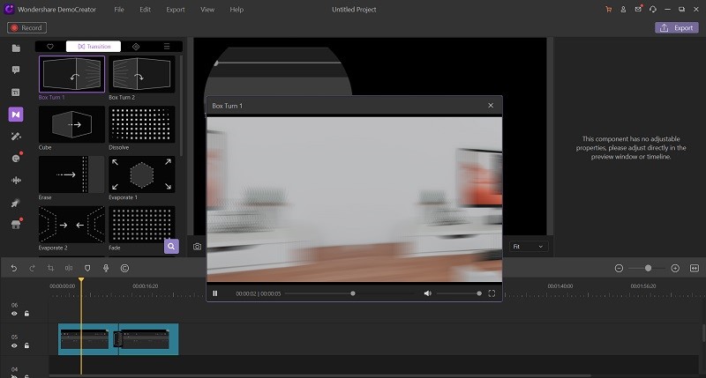Image resolution: width=706 pixels, height=378 pixels.
Task: Click the Record button
Action: [26, 28]
